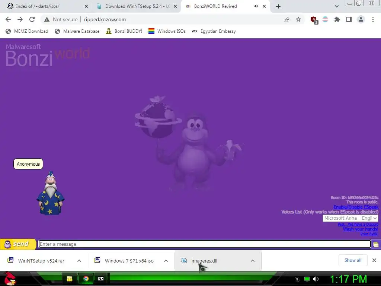
Task: Open the Chrome profile avatar
Action: point(361,19)
